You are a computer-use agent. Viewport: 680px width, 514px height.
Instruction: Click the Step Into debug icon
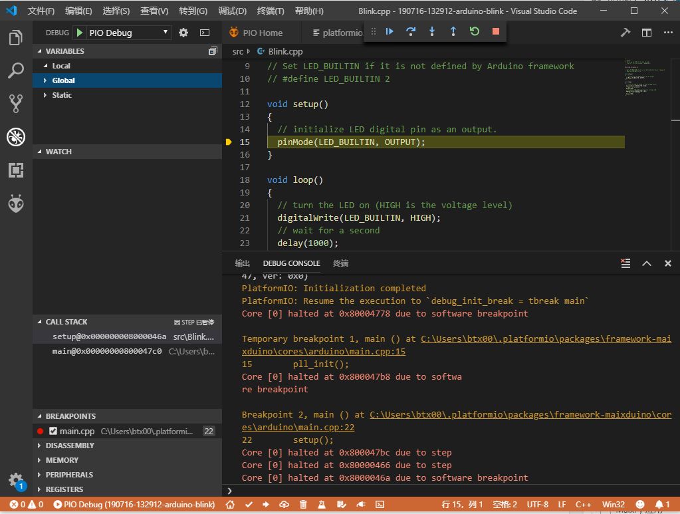point(432,31)
